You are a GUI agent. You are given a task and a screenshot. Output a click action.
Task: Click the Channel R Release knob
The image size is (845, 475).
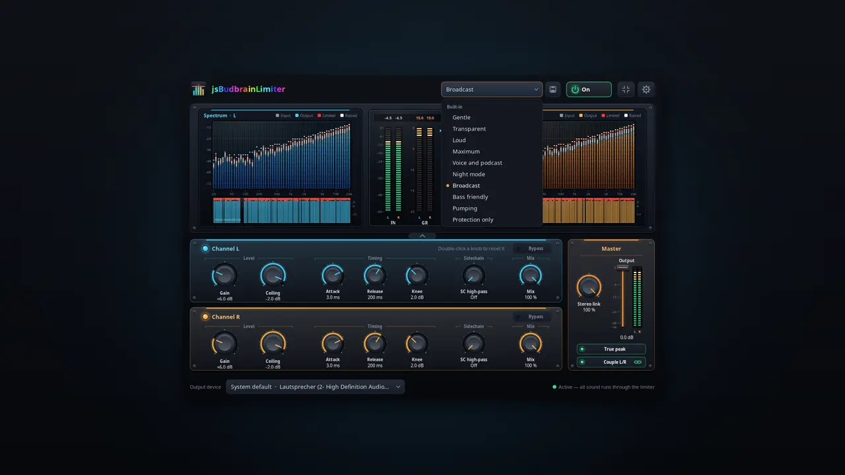point(375,344)
